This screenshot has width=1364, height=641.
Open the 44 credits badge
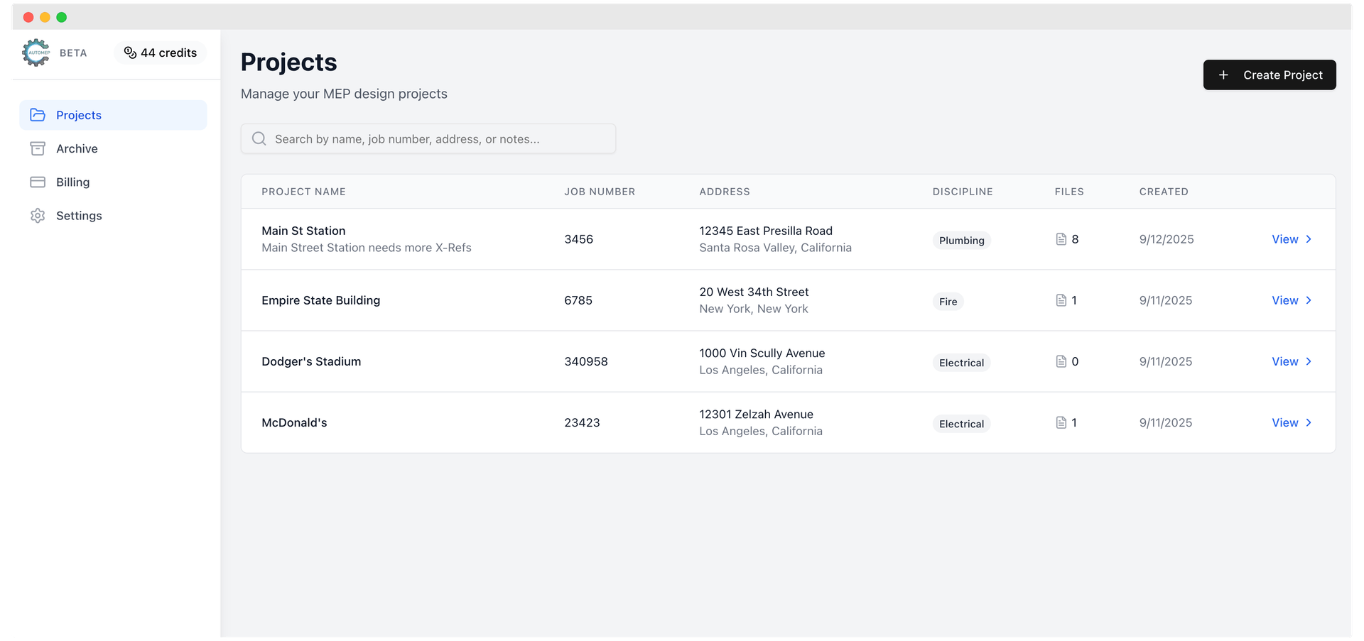161,53
